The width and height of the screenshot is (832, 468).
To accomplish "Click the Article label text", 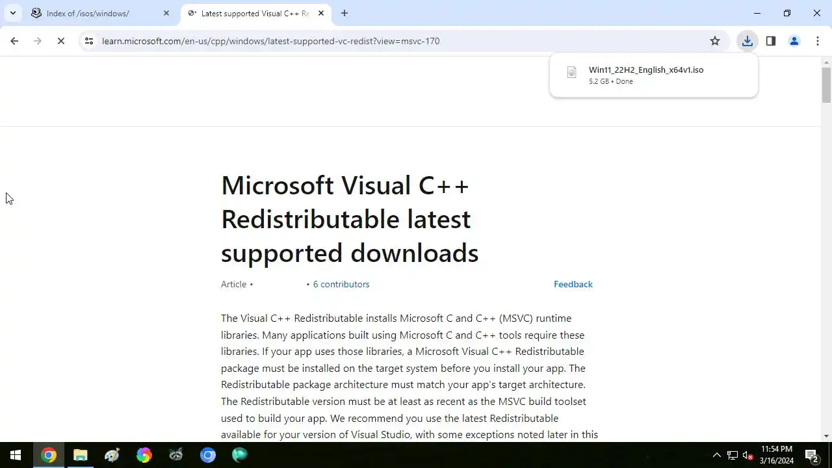I will click(x=233, y=284).
